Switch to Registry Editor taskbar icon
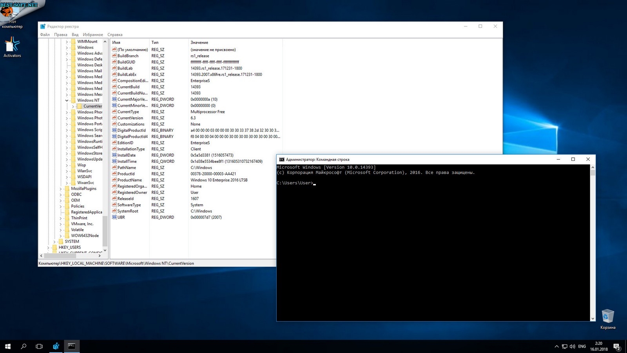 tap(56, 346)
